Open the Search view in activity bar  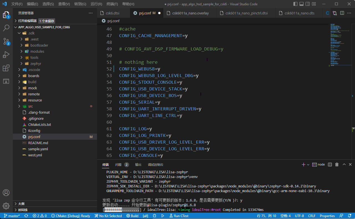pos(6,28)
